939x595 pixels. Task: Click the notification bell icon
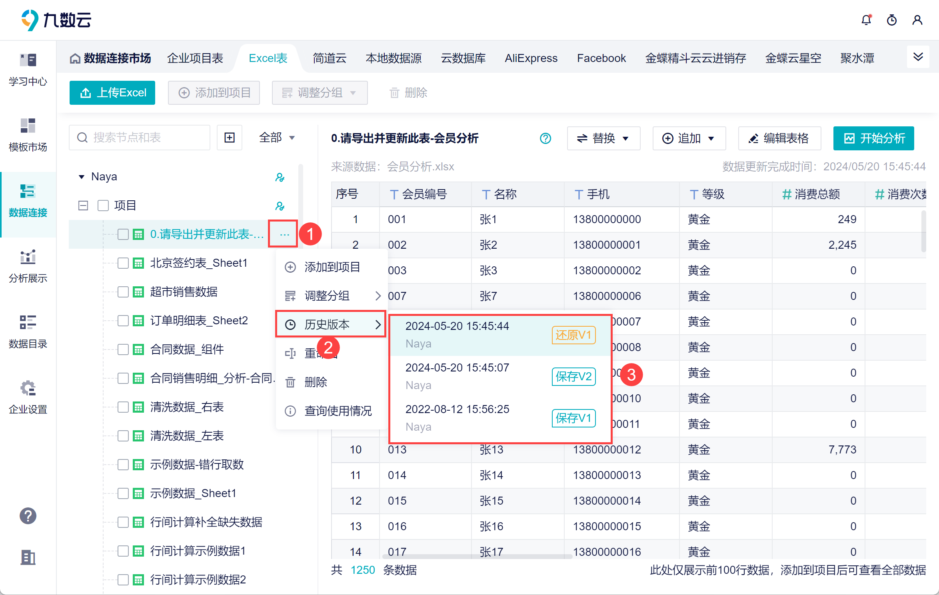pyautogui.click(x=866, y=20)
